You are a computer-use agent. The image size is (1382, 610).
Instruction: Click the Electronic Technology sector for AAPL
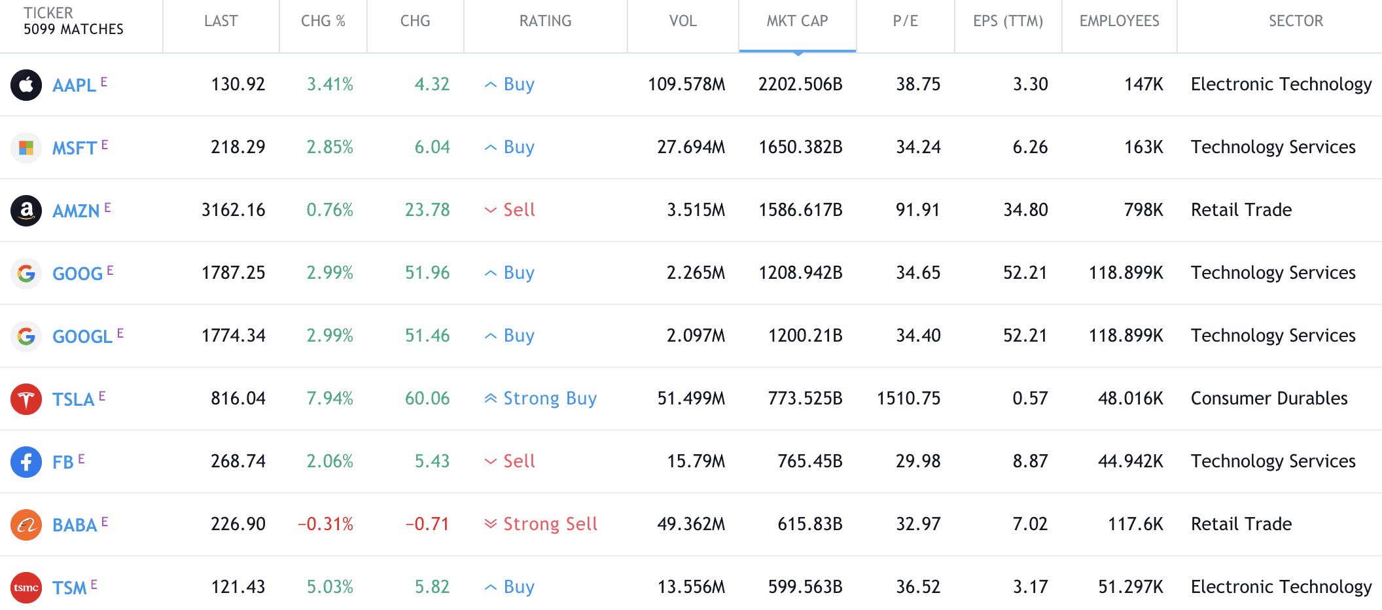[1281, 84]
